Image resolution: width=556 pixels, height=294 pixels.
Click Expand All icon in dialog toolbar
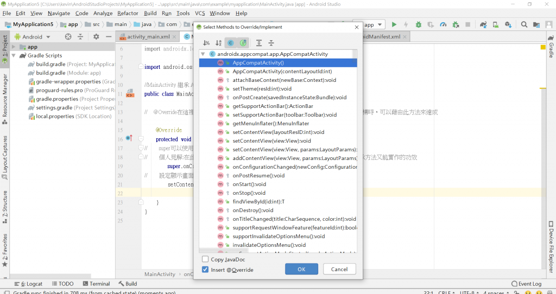point(259,43)
